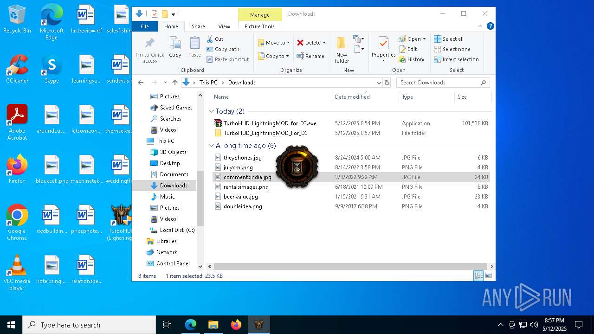Screen dimensions: 594x334
Task: Launch Google Chrome from the desktop
Action: coord(17,223)
